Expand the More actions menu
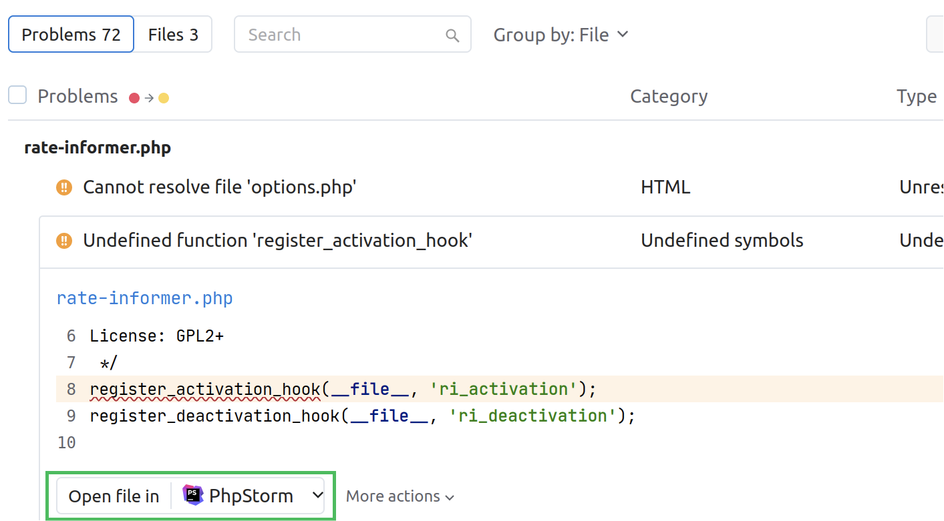 click(x=399, y=496)
